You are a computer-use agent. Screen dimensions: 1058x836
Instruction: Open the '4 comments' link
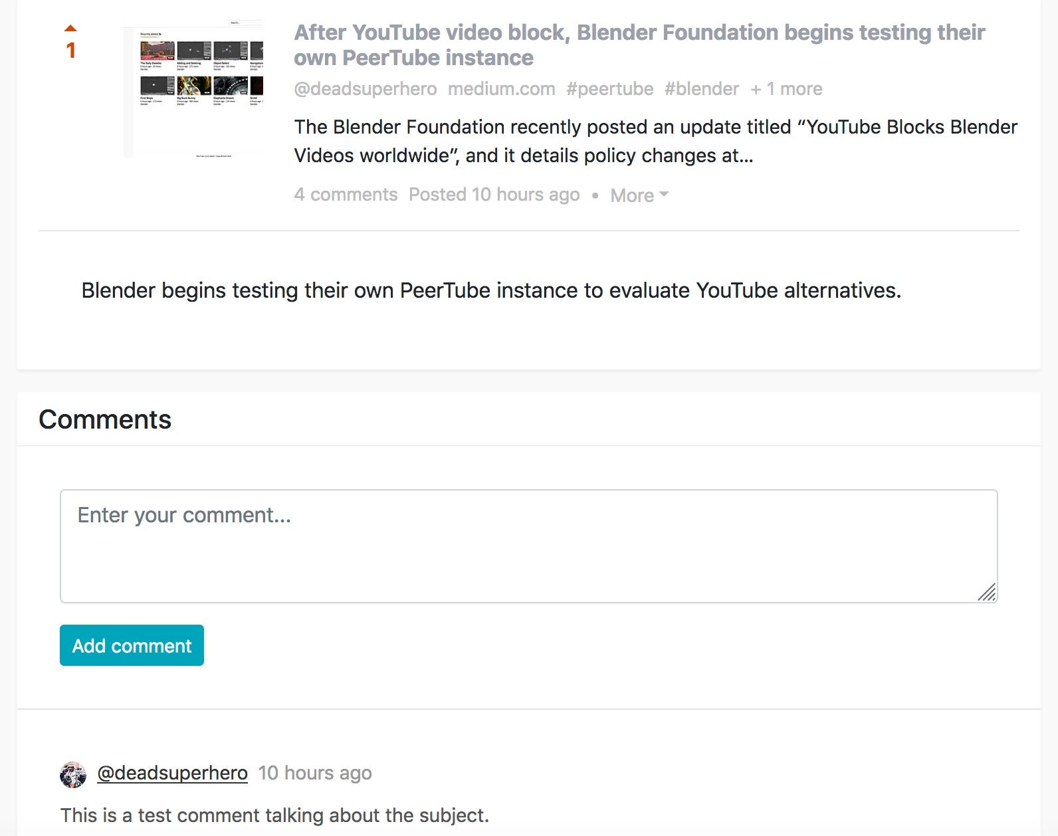[x=346, y=195]
